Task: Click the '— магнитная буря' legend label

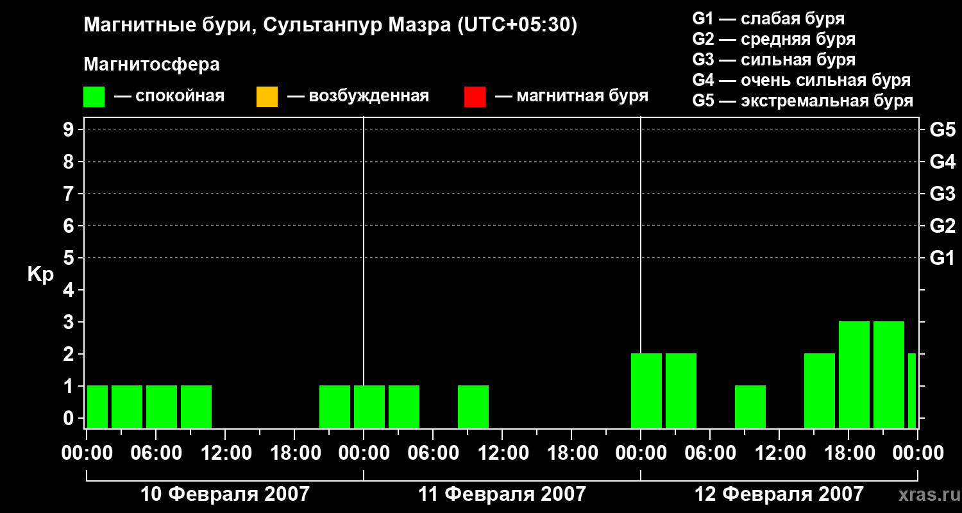Action: pyautogui.click(x=572, y=96)
